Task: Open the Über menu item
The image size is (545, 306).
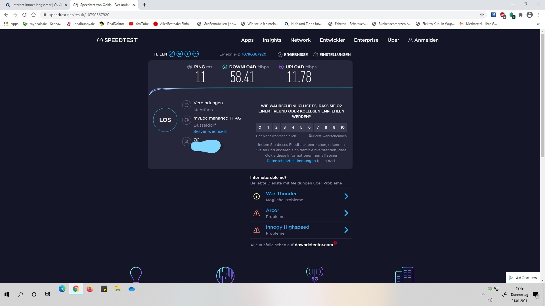Action: click(x=393, y=40)
